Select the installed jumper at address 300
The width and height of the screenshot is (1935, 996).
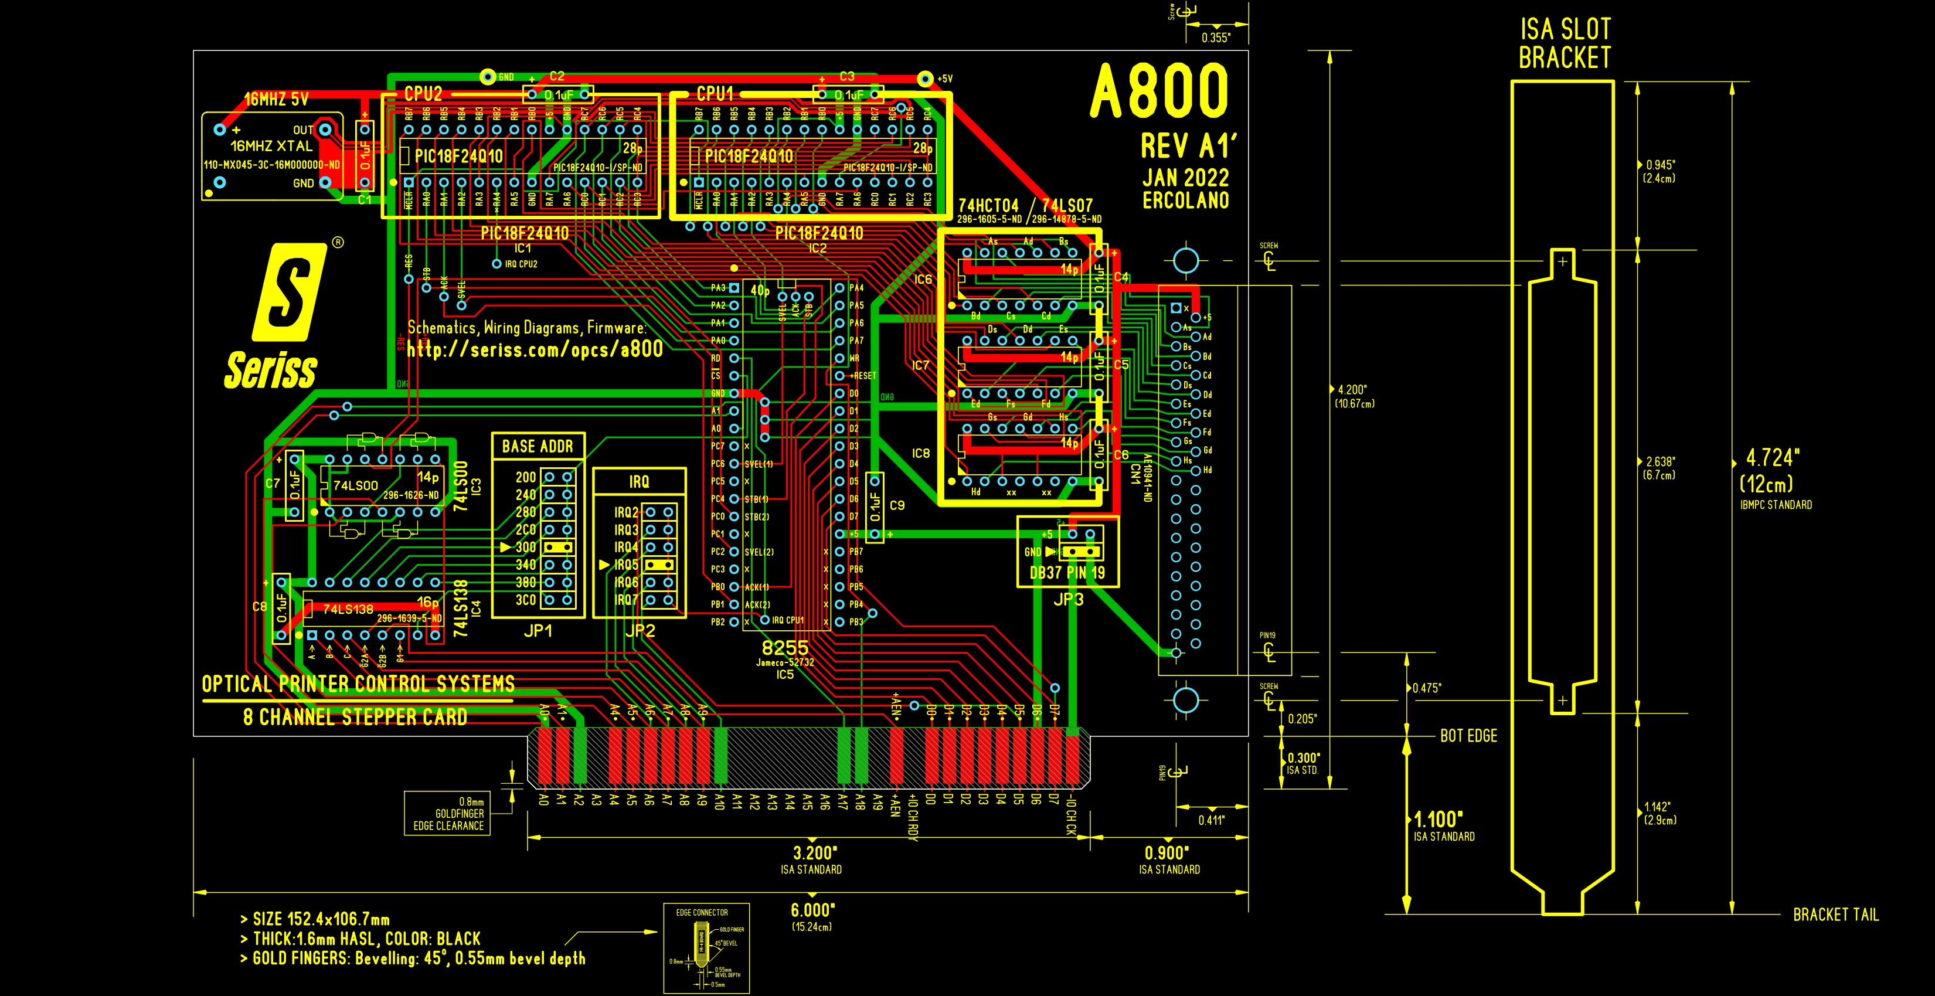coord(558,547)
